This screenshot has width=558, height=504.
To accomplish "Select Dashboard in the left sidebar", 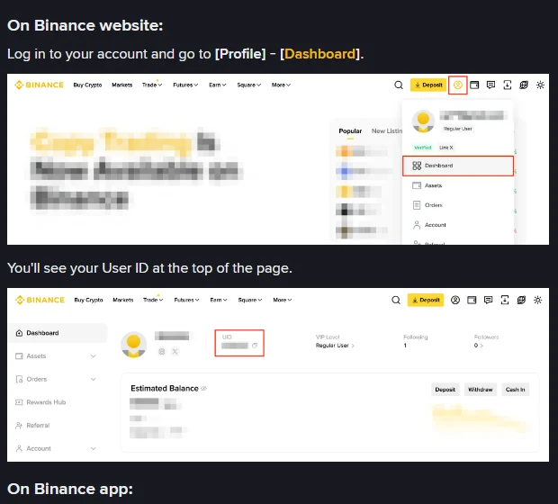I will click(x=57, y=333).
